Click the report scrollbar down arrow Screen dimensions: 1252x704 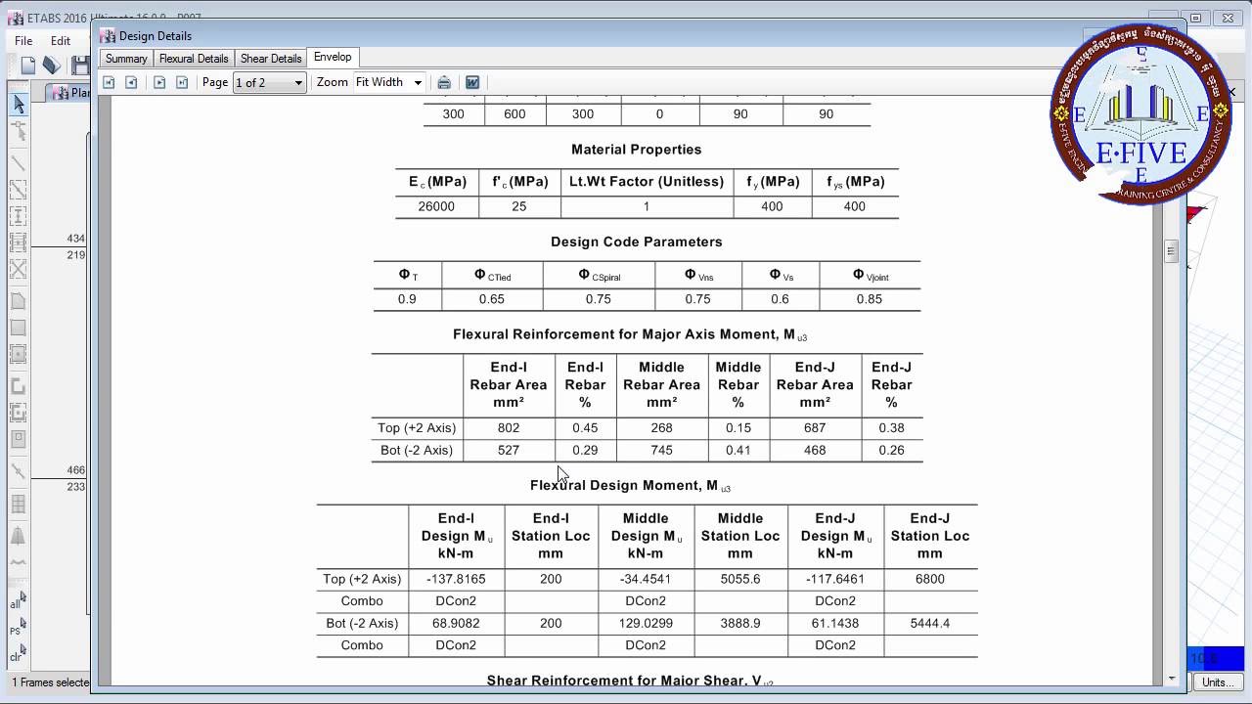(1171, 678)
